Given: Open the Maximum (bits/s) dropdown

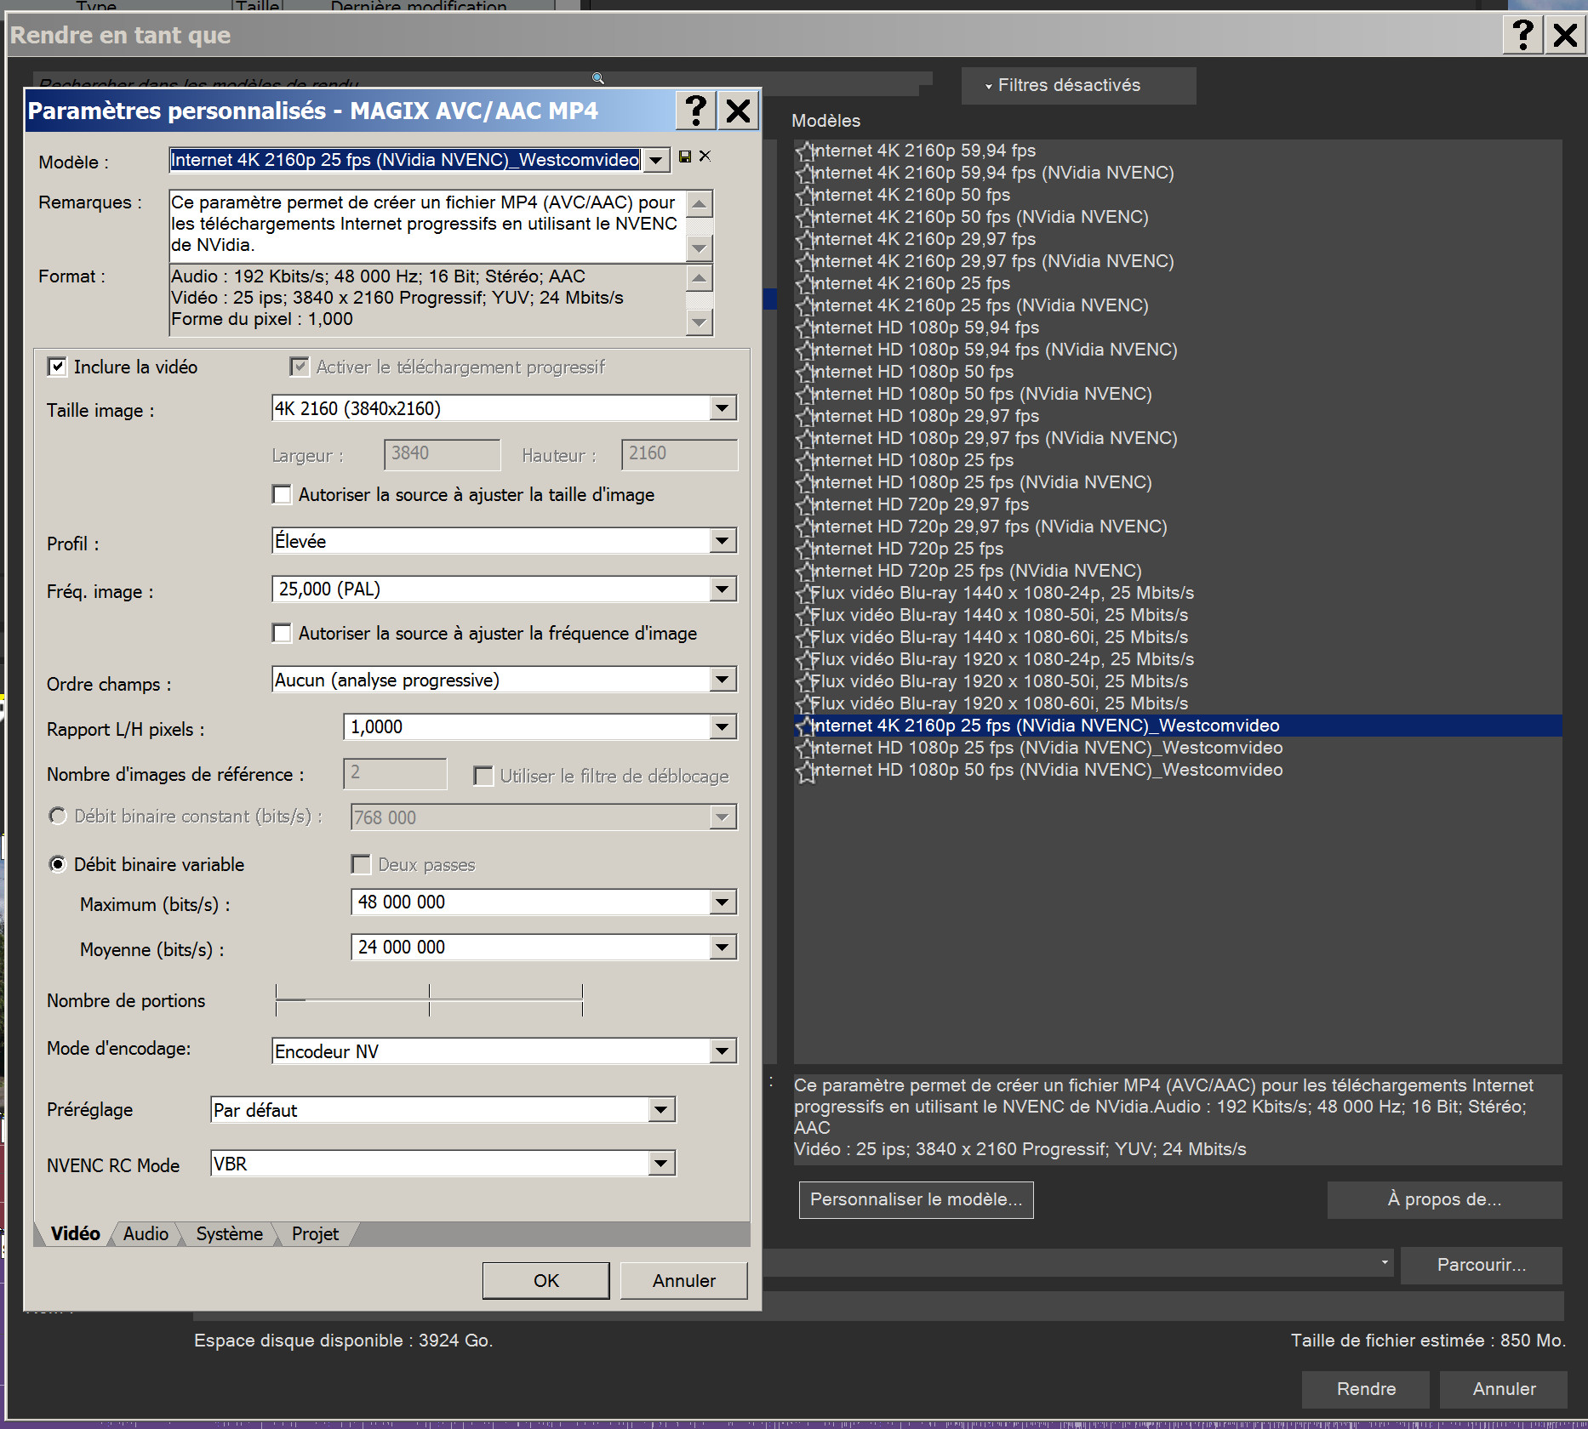Looking at the screenshot, I should (x=723, y=902).
